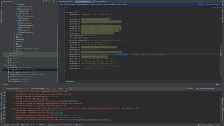Open the Layout Inspector in status bar

214,125
